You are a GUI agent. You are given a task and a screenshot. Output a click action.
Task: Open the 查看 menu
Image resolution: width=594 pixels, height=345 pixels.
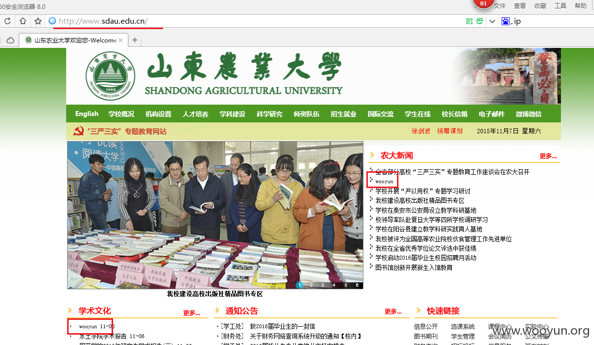(x=520, y=6)
